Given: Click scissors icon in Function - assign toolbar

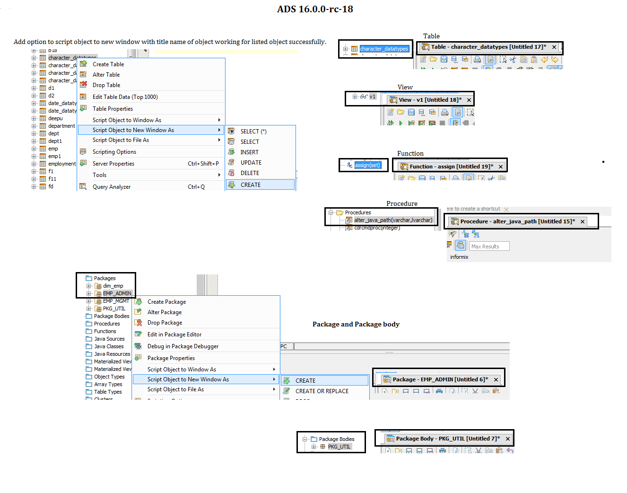Looking at the screenshot, I should [x=491, y=178].
